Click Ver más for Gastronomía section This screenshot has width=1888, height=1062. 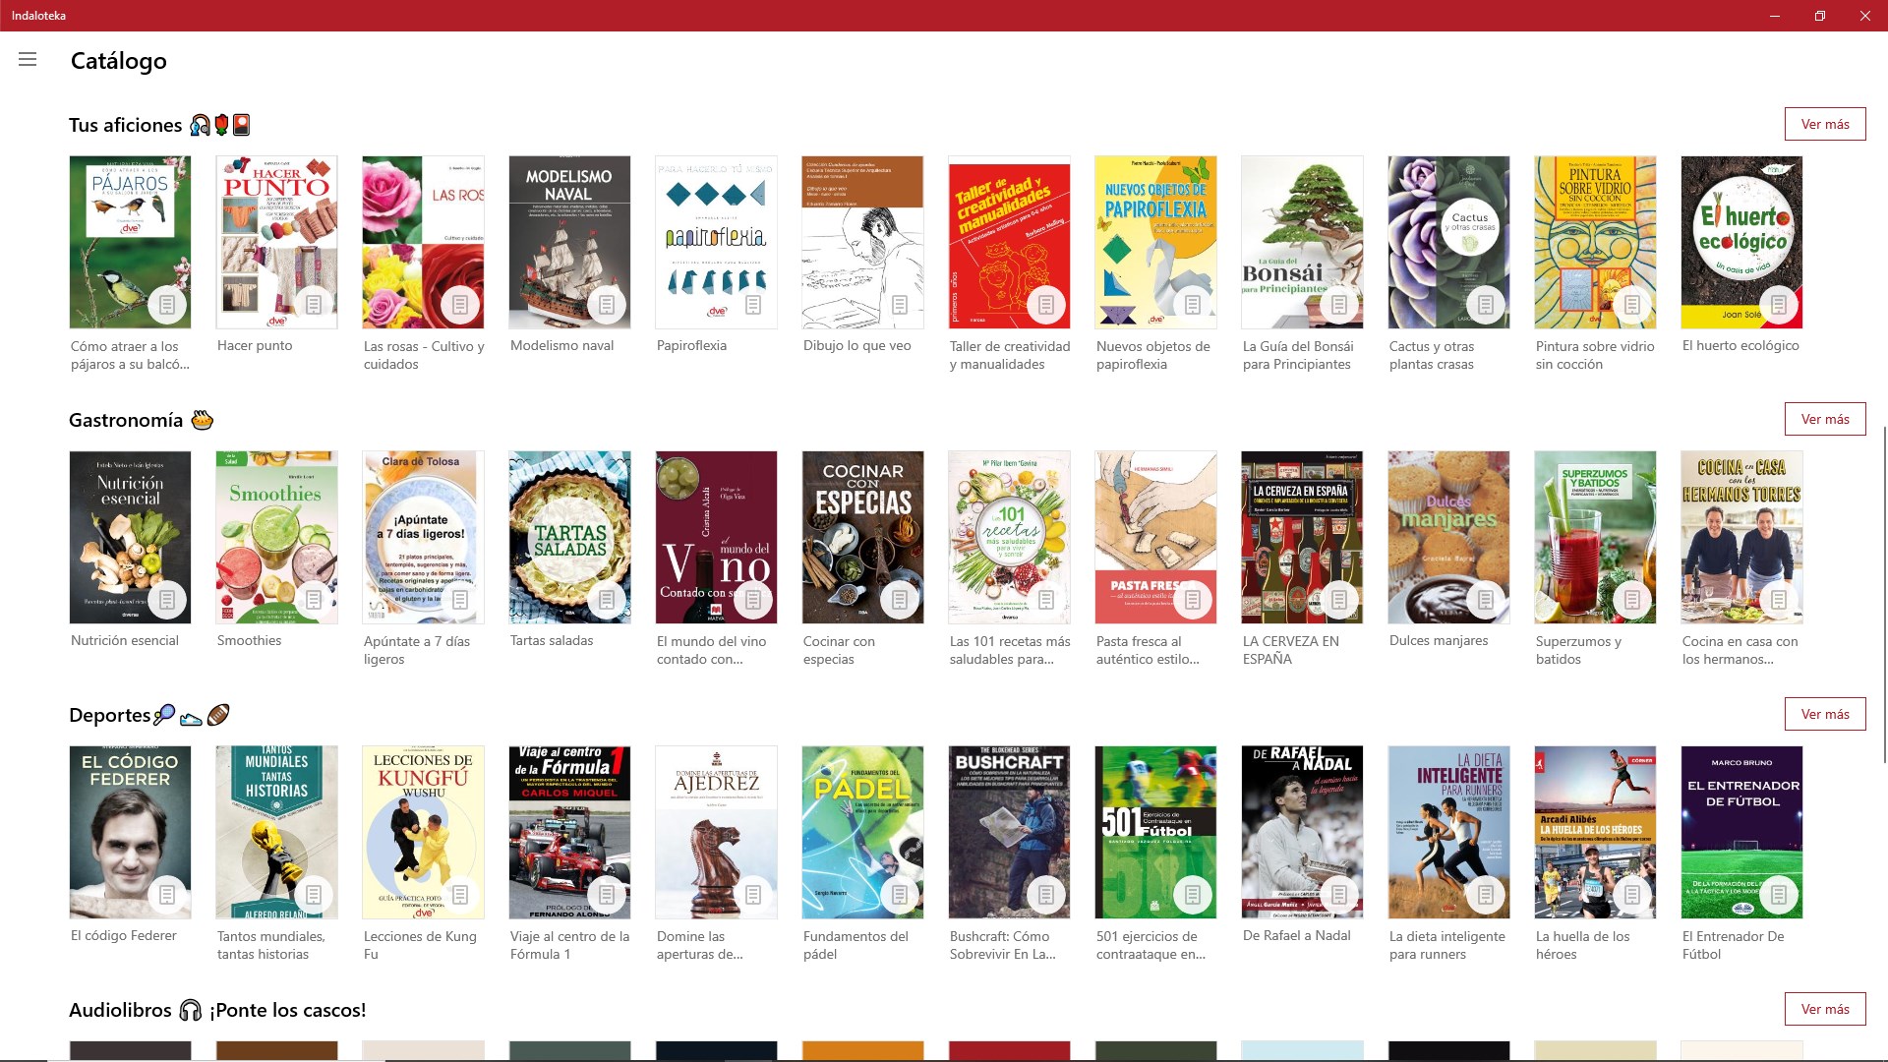1824,419
